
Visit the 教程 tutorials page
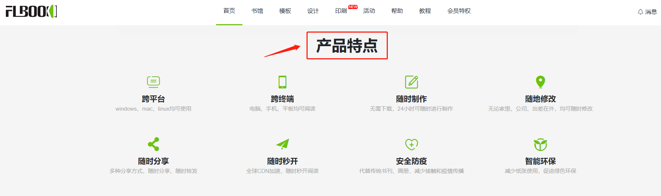[x=425, y=11]
